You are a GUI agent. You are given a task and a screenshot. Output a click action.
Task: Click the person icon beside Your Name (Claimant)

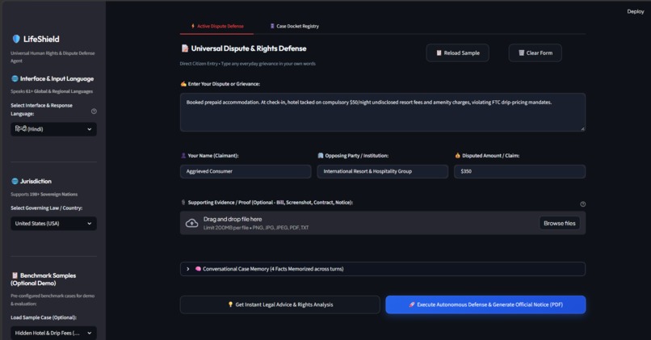point(183,156)
